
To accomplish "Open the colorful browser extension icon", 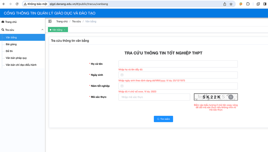I will (x=241, y=4).
